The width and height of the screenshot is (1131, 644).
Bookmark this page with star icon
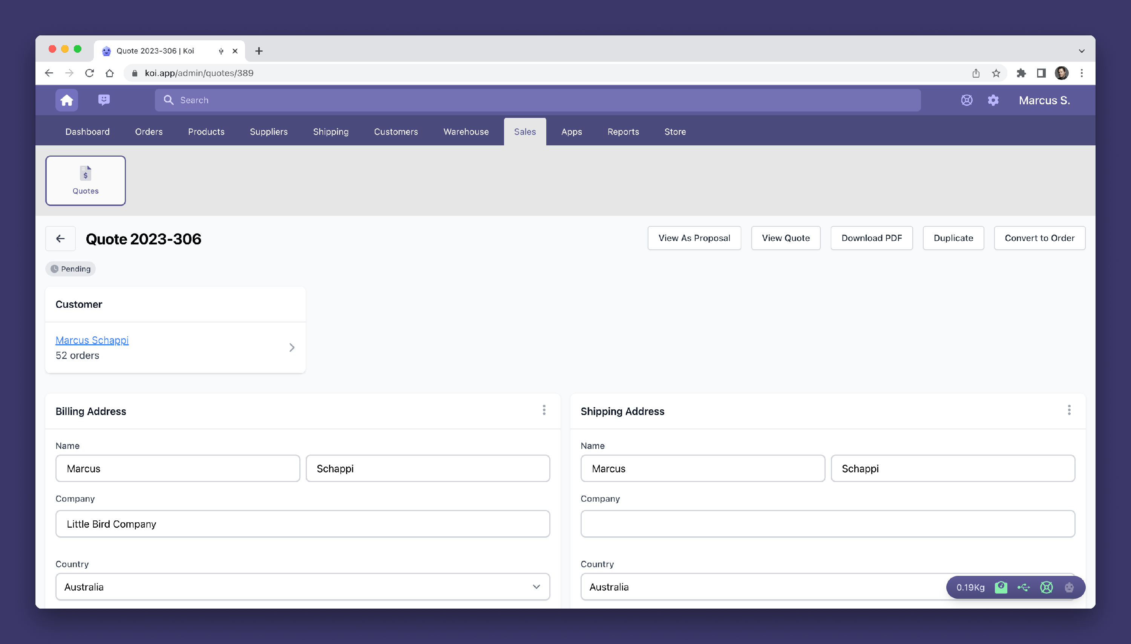[x=996, y=73]
